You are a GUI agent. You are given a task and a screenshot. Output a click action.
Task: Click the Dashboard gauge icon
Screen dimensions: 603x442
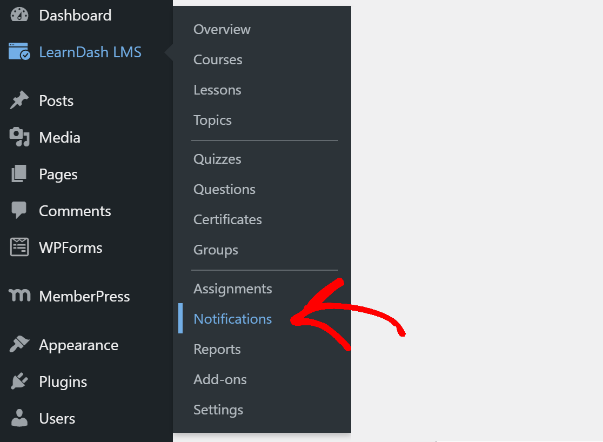pyautogui.click(x=18, y=15)
